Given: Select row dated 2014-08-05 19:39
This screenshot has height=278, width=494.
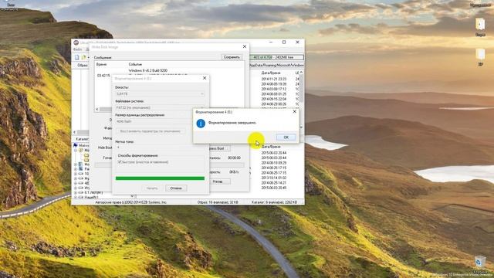Looking at the screenshot, I should [x=273, y=84].
